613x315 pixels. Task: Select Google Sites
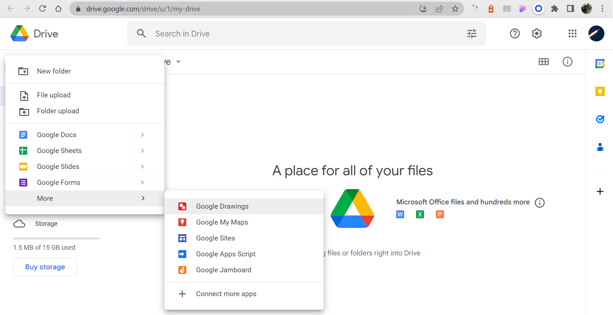tap(244, 238)
